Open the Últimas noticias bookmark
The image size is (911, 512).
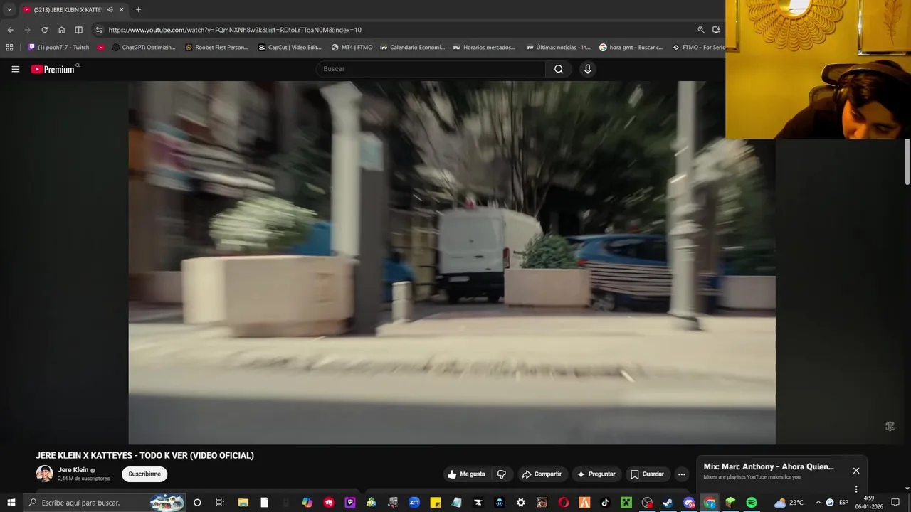click(558, 48)
